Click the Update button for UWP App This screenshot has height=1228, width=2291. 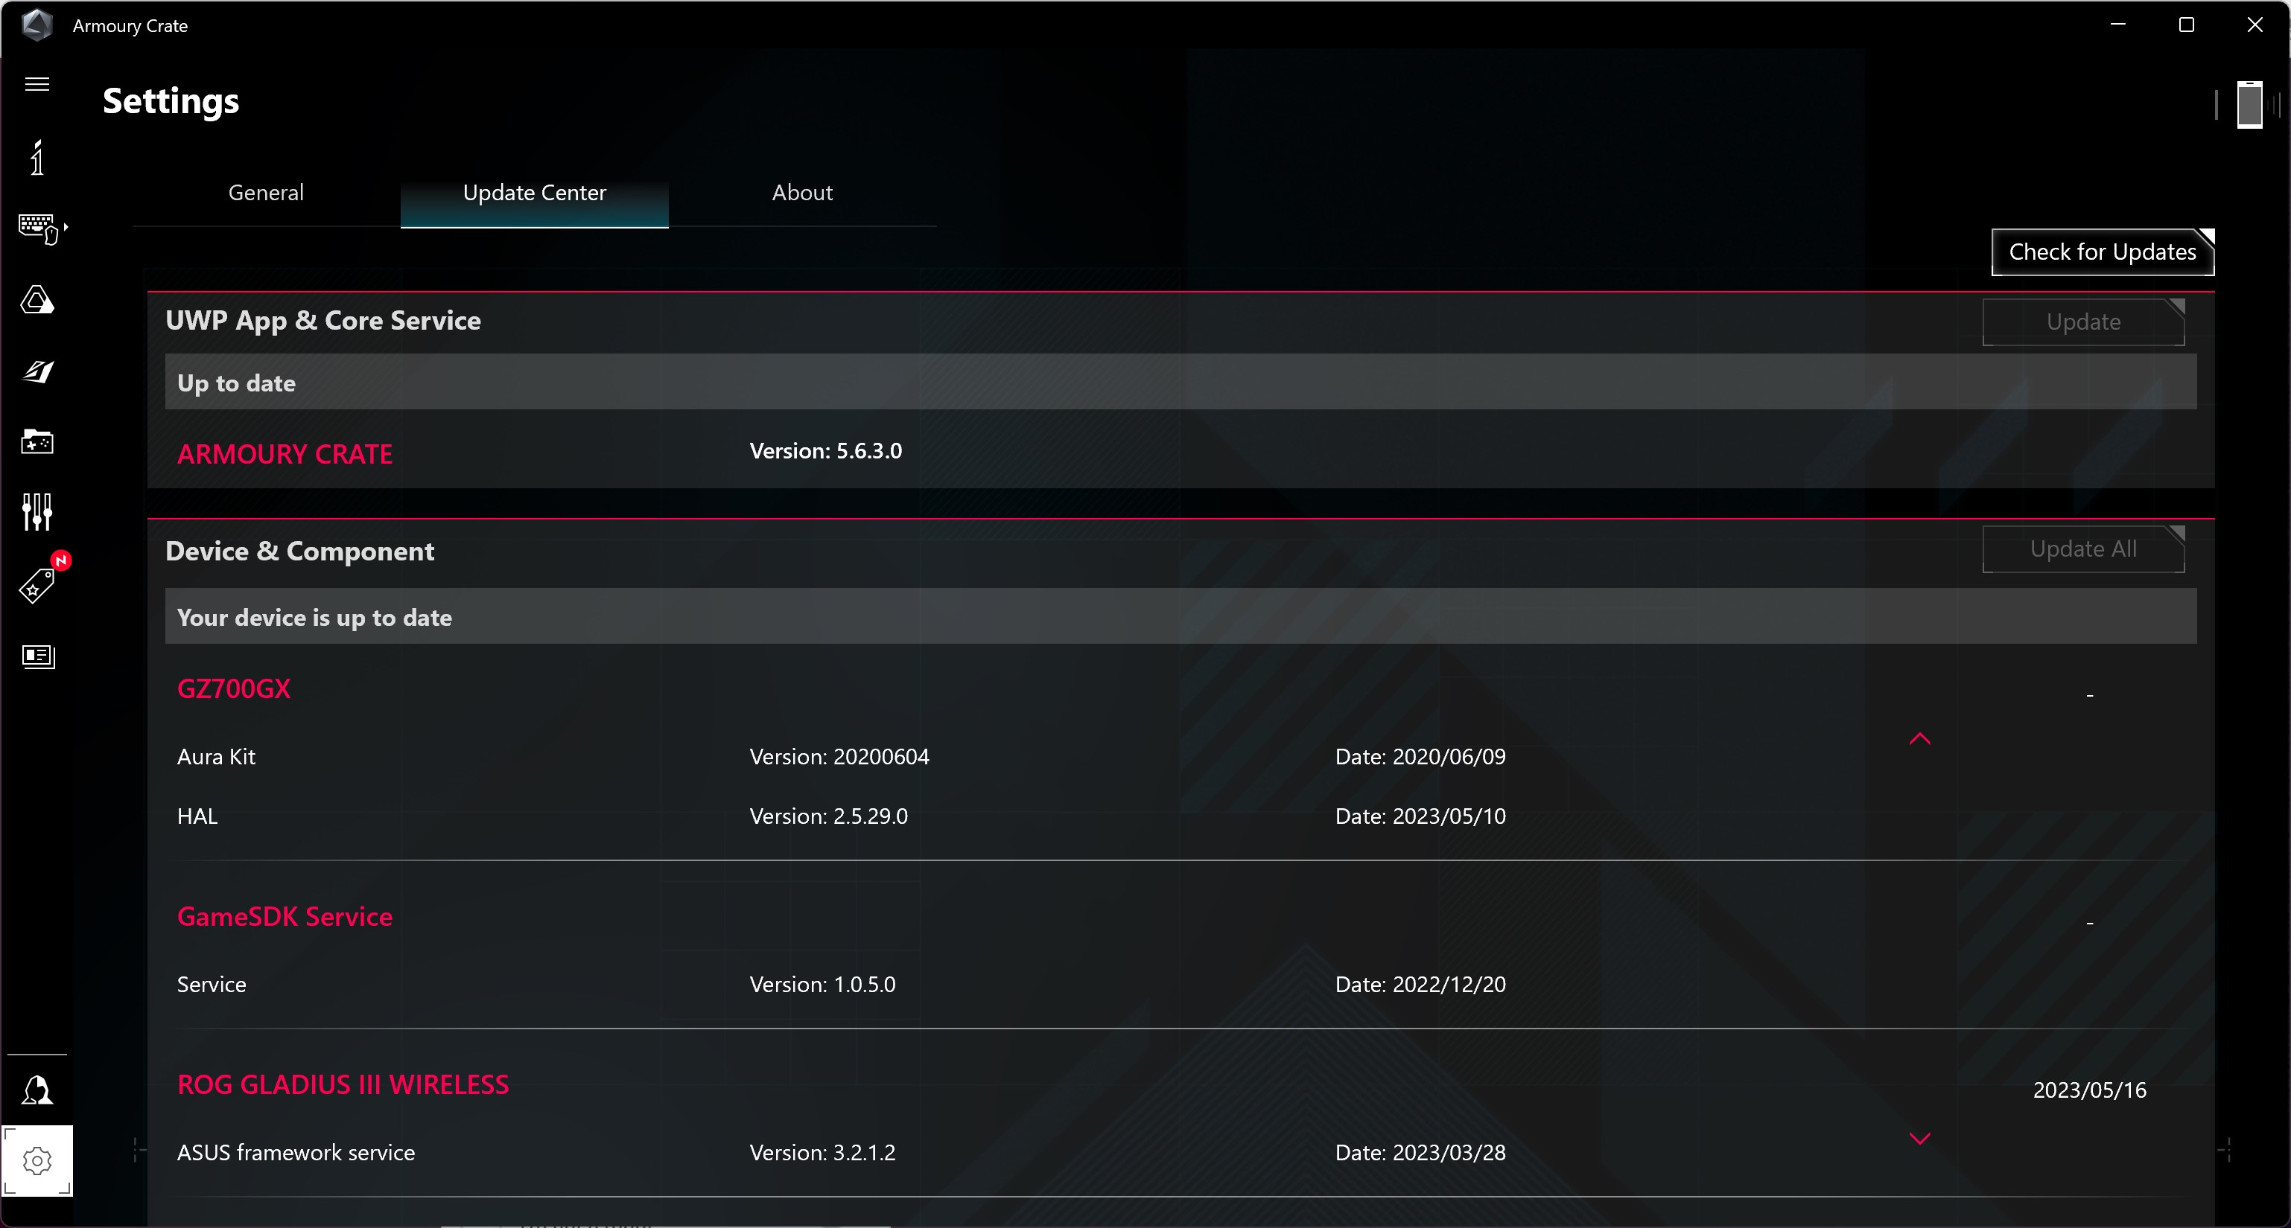[x=2083, y=322]
